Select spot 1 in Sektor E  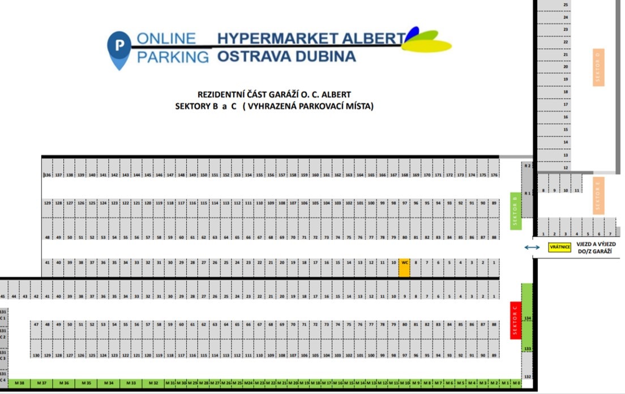click(x=543, y=227)
